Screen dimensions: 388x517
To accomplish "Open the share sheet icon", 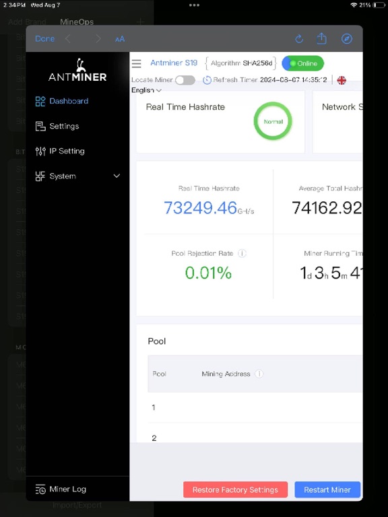I will [322, 38].
